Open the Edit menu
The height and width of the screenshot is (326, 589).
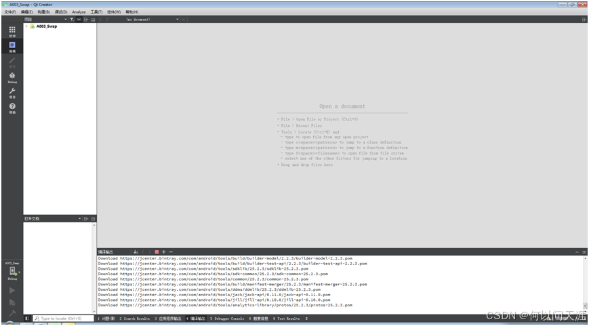26,12
